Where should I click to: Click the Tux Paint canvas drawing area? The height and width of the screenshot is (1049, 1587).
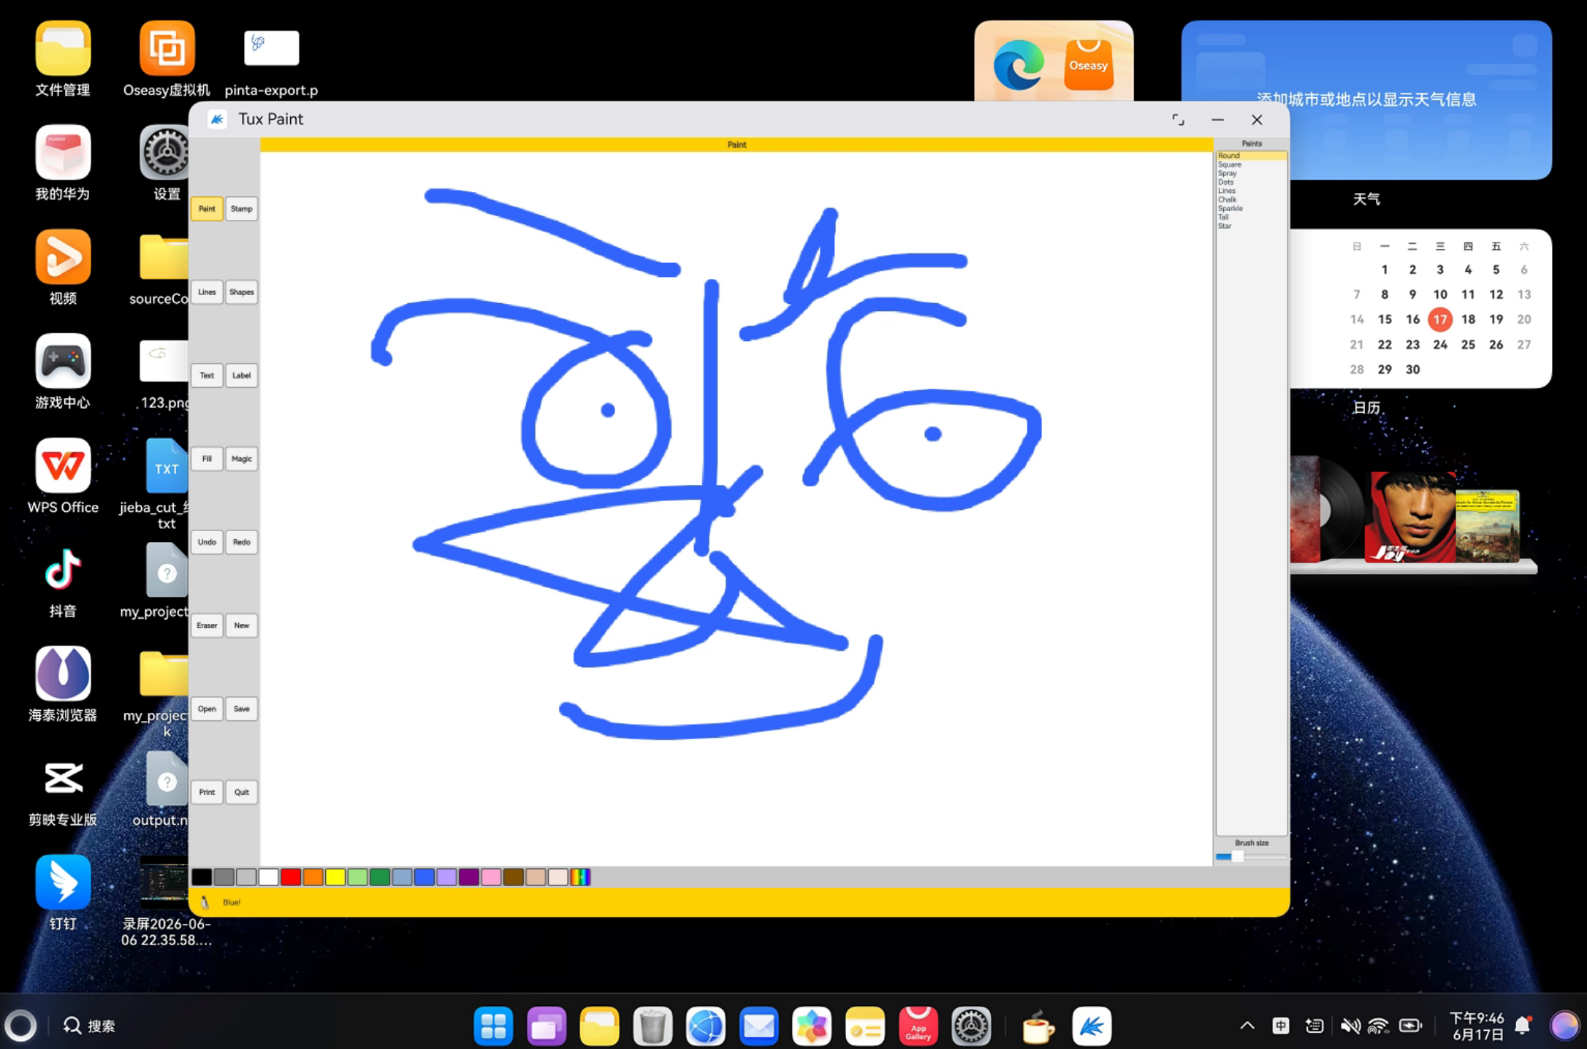tap(737, 508)
